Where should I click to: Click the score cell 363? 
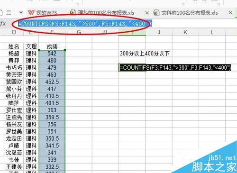coord(52,110)
